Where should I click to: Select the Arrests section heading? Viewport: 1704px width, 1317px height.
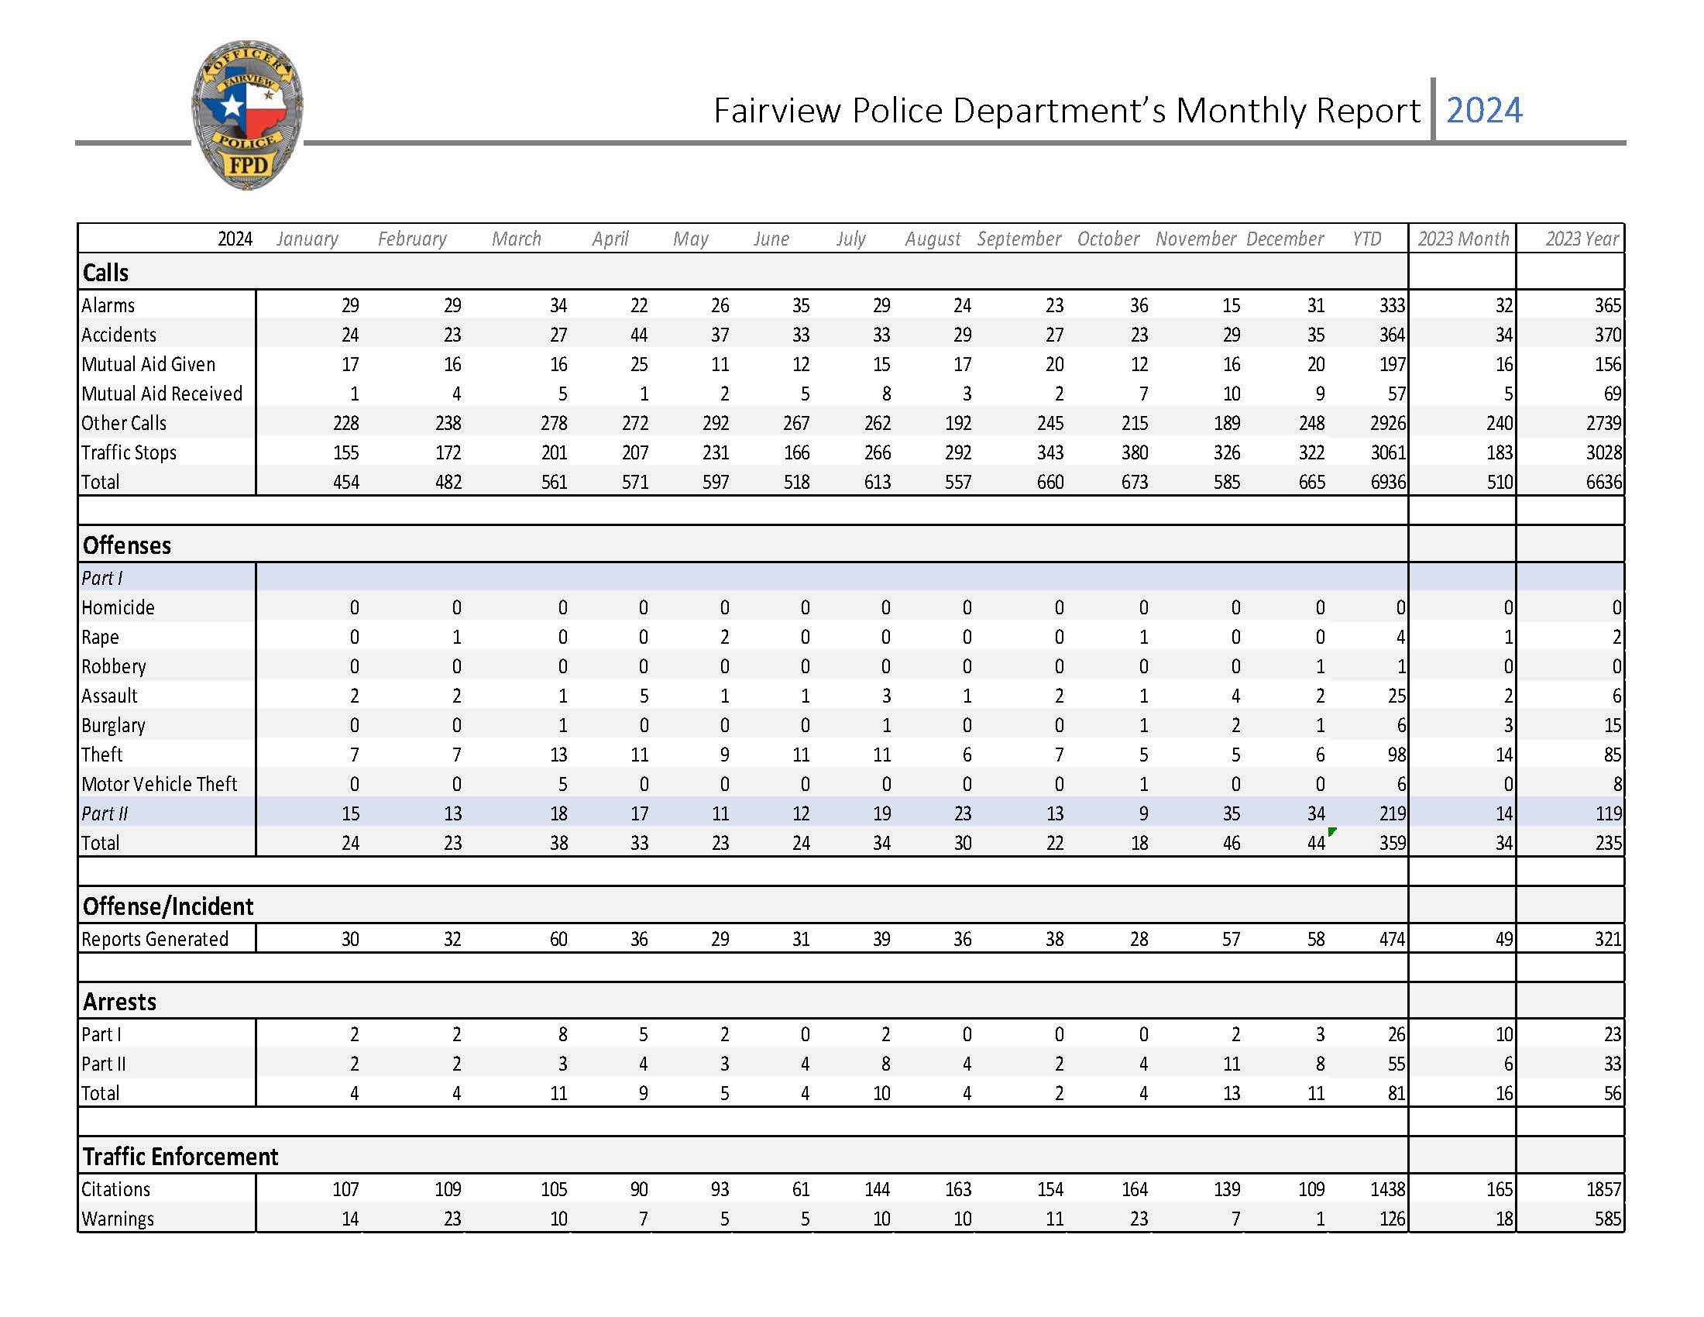(119, 1002)
